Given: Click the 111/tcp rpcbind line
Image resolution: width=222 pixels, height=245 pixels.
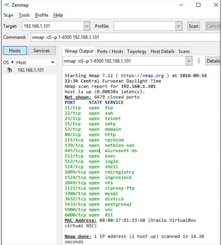Looking at the screenshot, I should 94,140.
